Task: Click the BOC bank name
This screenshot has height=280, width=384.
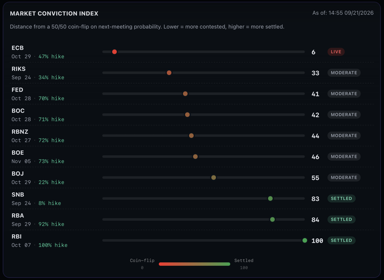Action: coord(18,111)
